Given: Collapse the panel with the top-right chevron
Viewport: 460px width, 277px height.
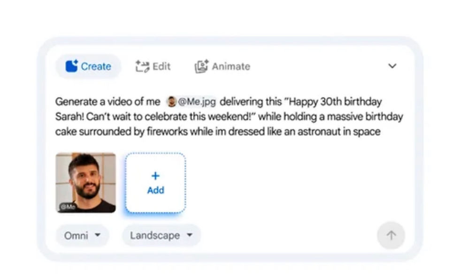Looking at the screenshot, I should [x=392, y=66].
